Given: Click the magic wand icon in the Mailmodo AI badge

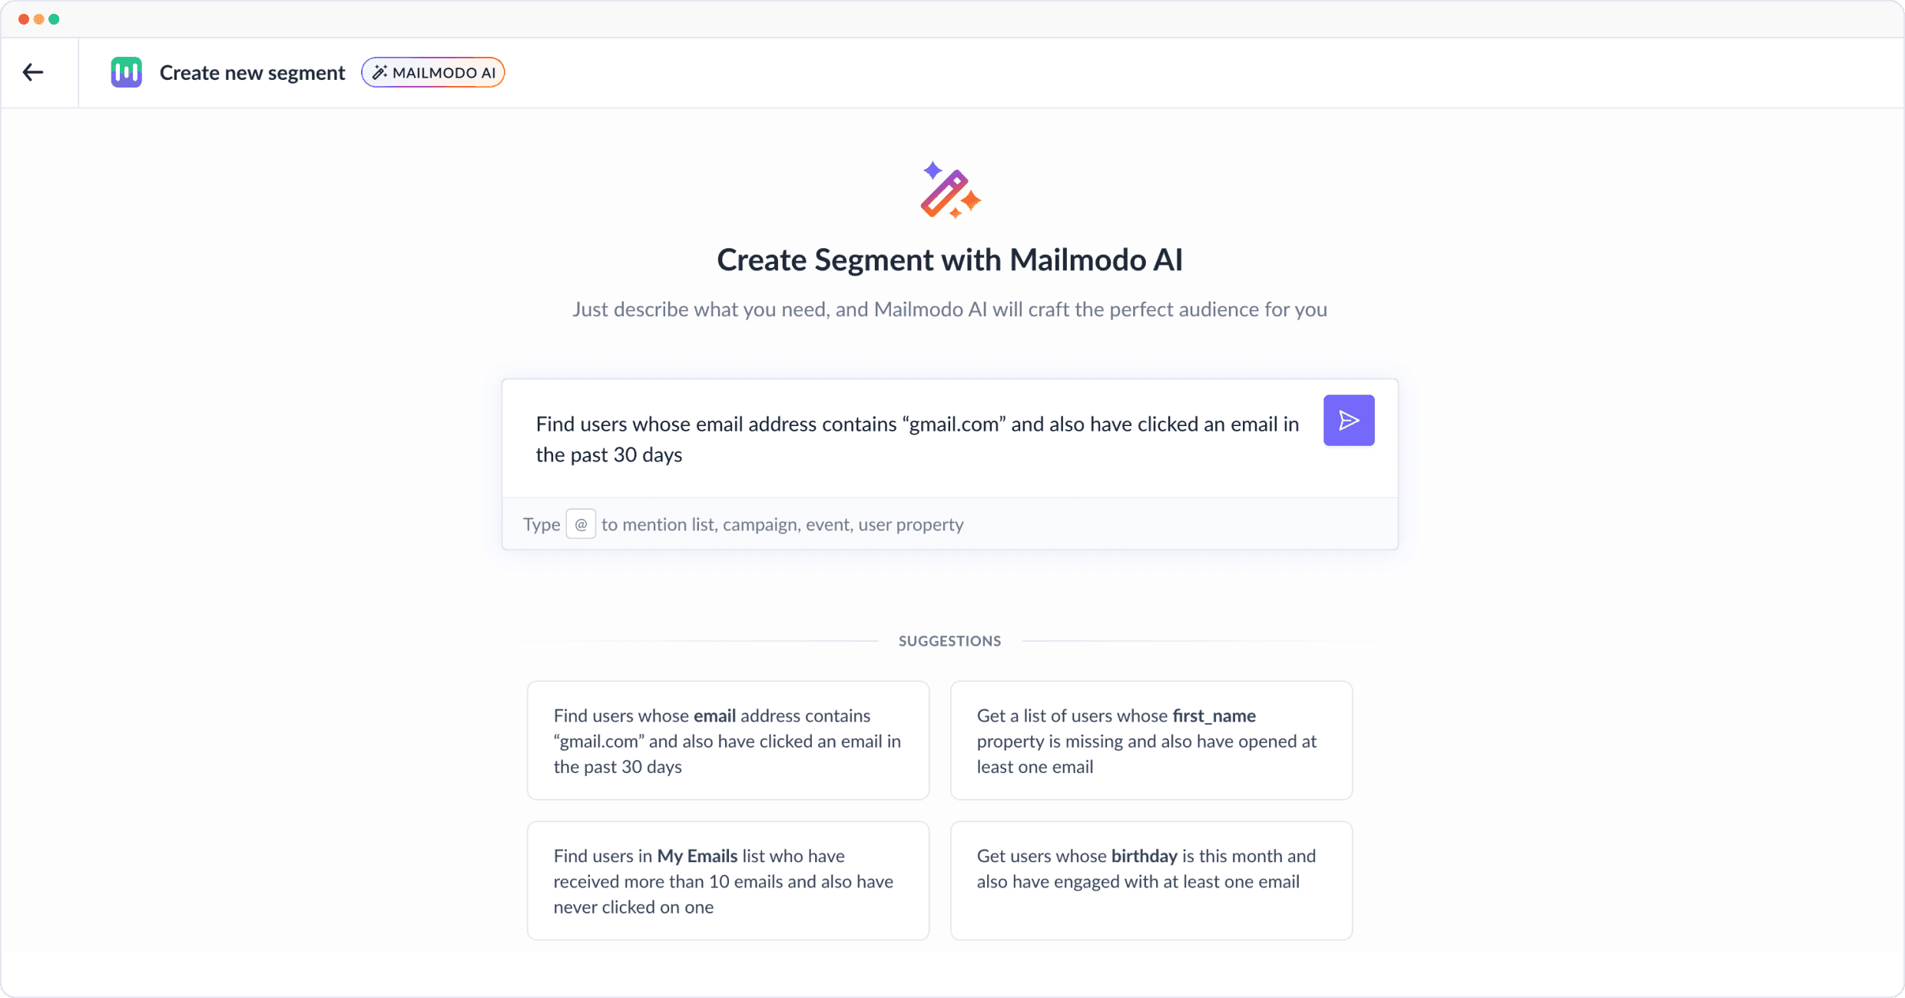Looking at the screenshot, I should pyautogui.click(x=379, y=71).
